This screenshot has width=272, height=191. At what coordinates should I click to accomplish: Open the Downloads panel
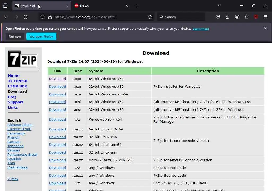[x=227, y=17]
